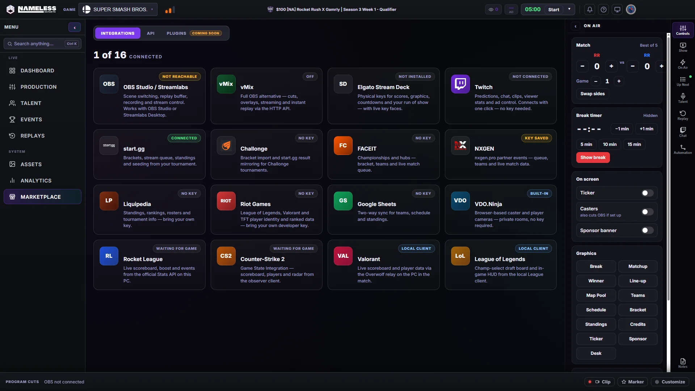
Task: Click the viewer count eye icon
Action: point(493,9)
